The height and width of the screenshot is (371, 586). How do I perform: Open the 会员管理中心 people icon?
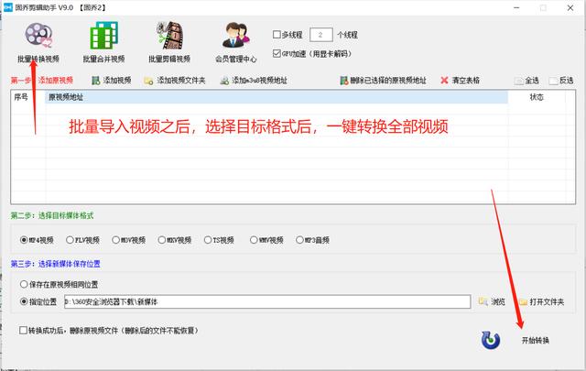(236, 36)
